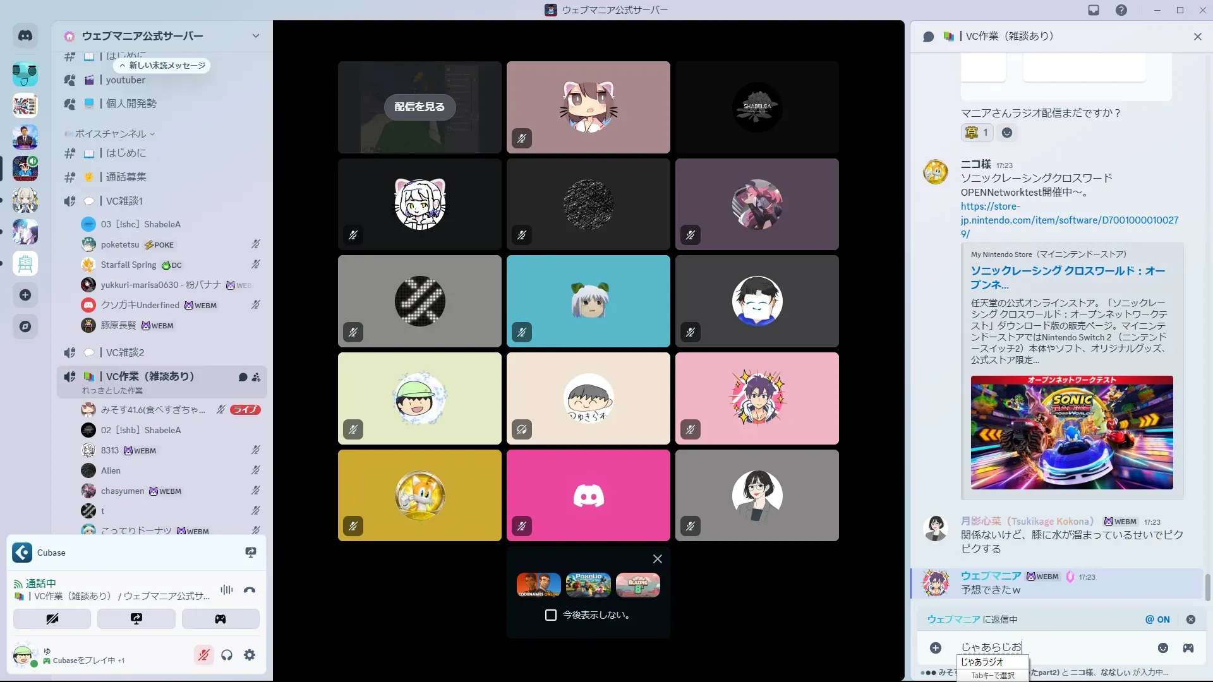
Task: Open the Discover servers compass icon
Action: click(x=25, y=326)
